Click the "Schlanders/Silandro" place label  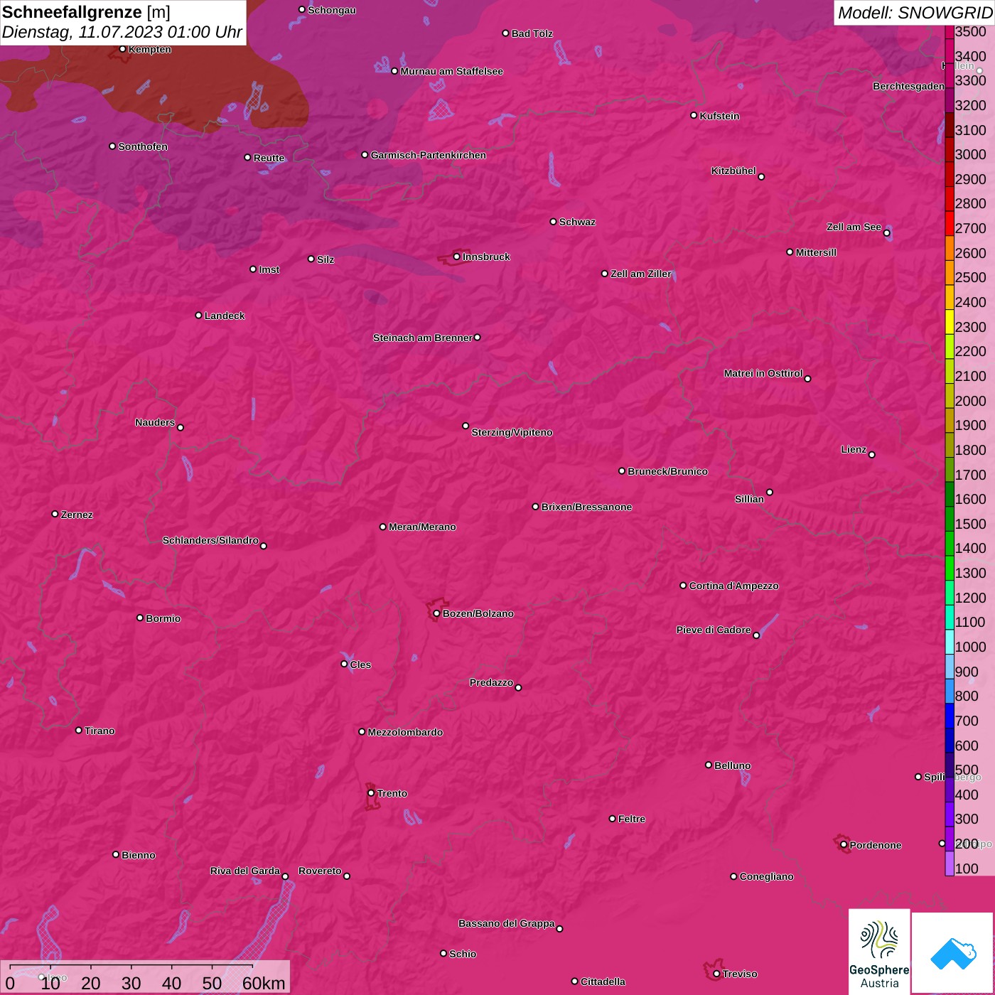pyautogui.click(x=210, y=540)
